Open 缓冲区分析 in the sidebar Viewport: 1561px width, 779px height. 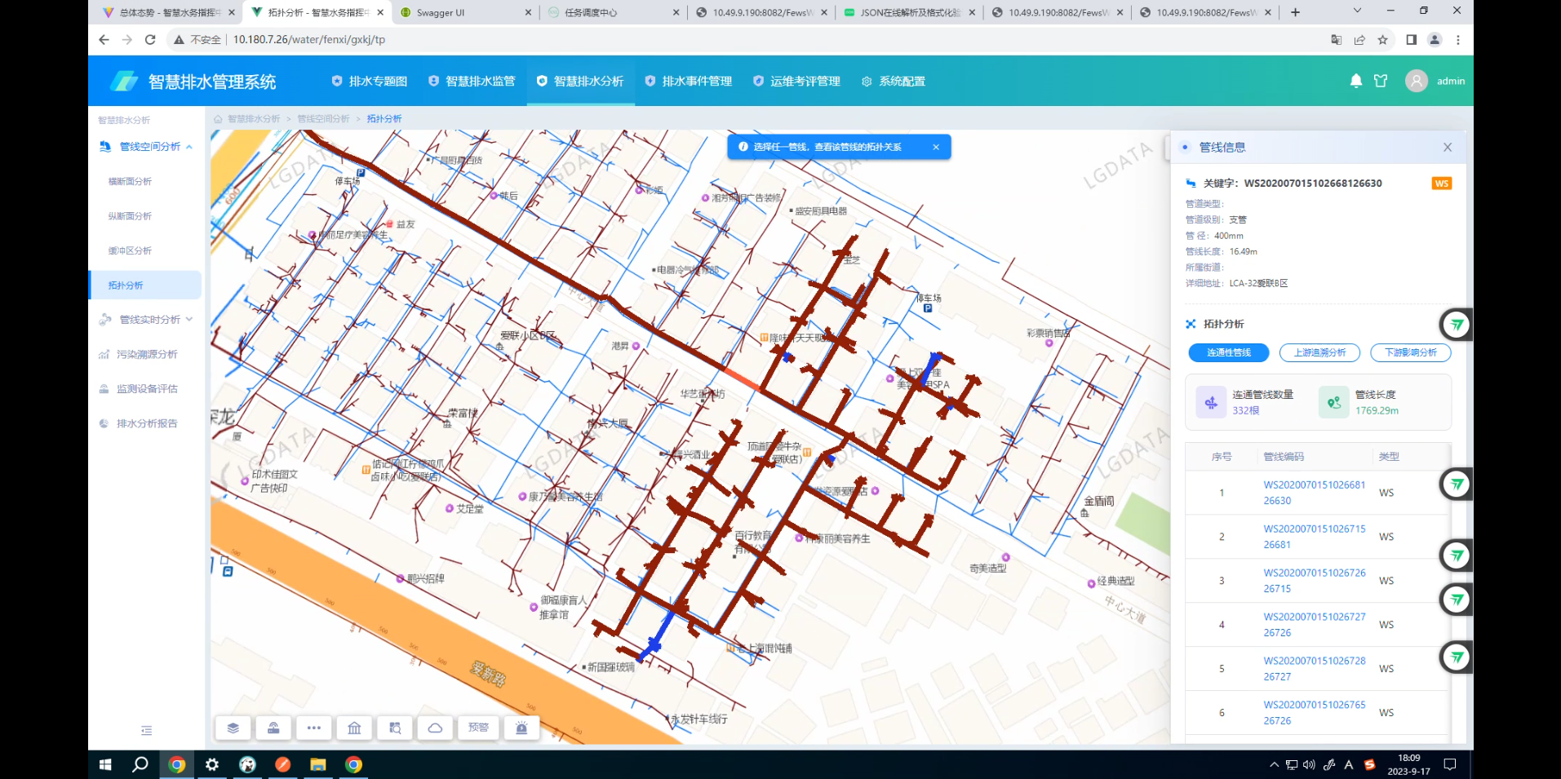130,250
